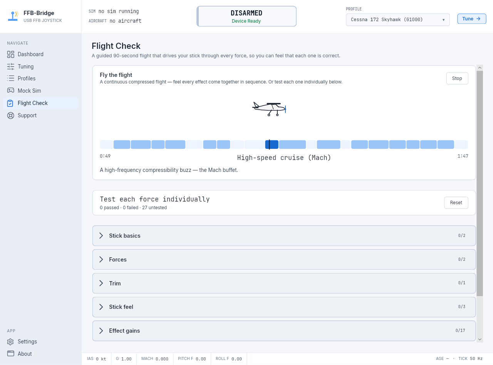Click the 'no aircraft' status text
493x365 pixels.
(126, 21)
